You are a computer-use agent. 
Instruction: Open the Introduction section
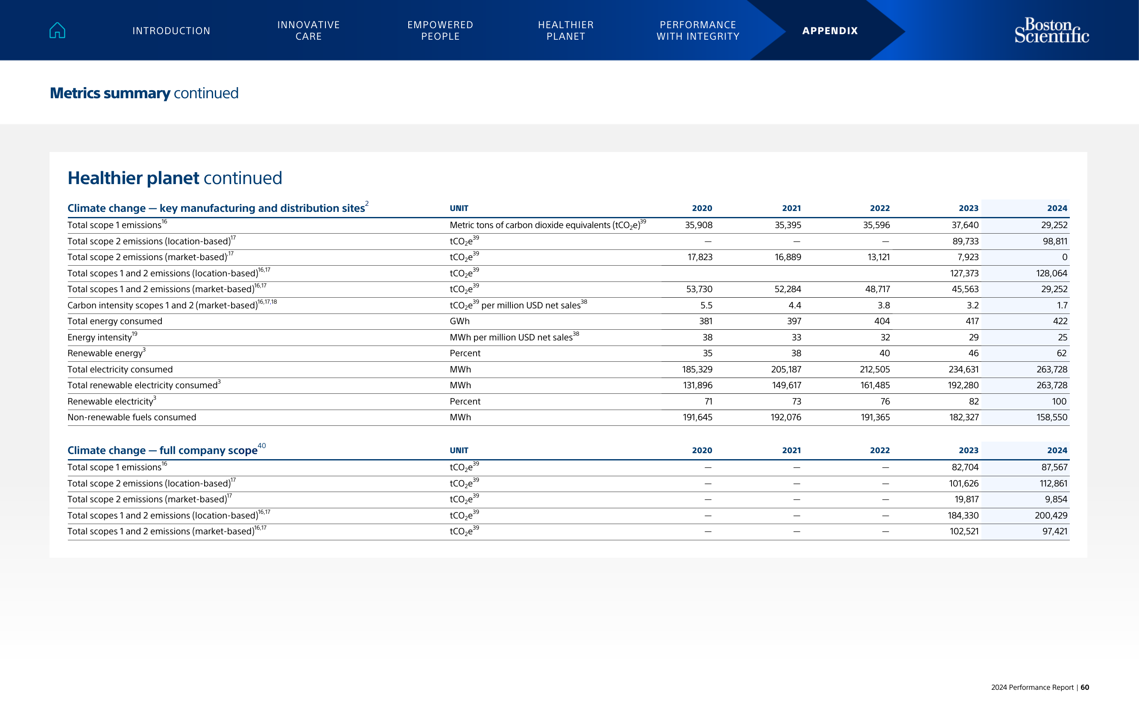tap(171, 31)
